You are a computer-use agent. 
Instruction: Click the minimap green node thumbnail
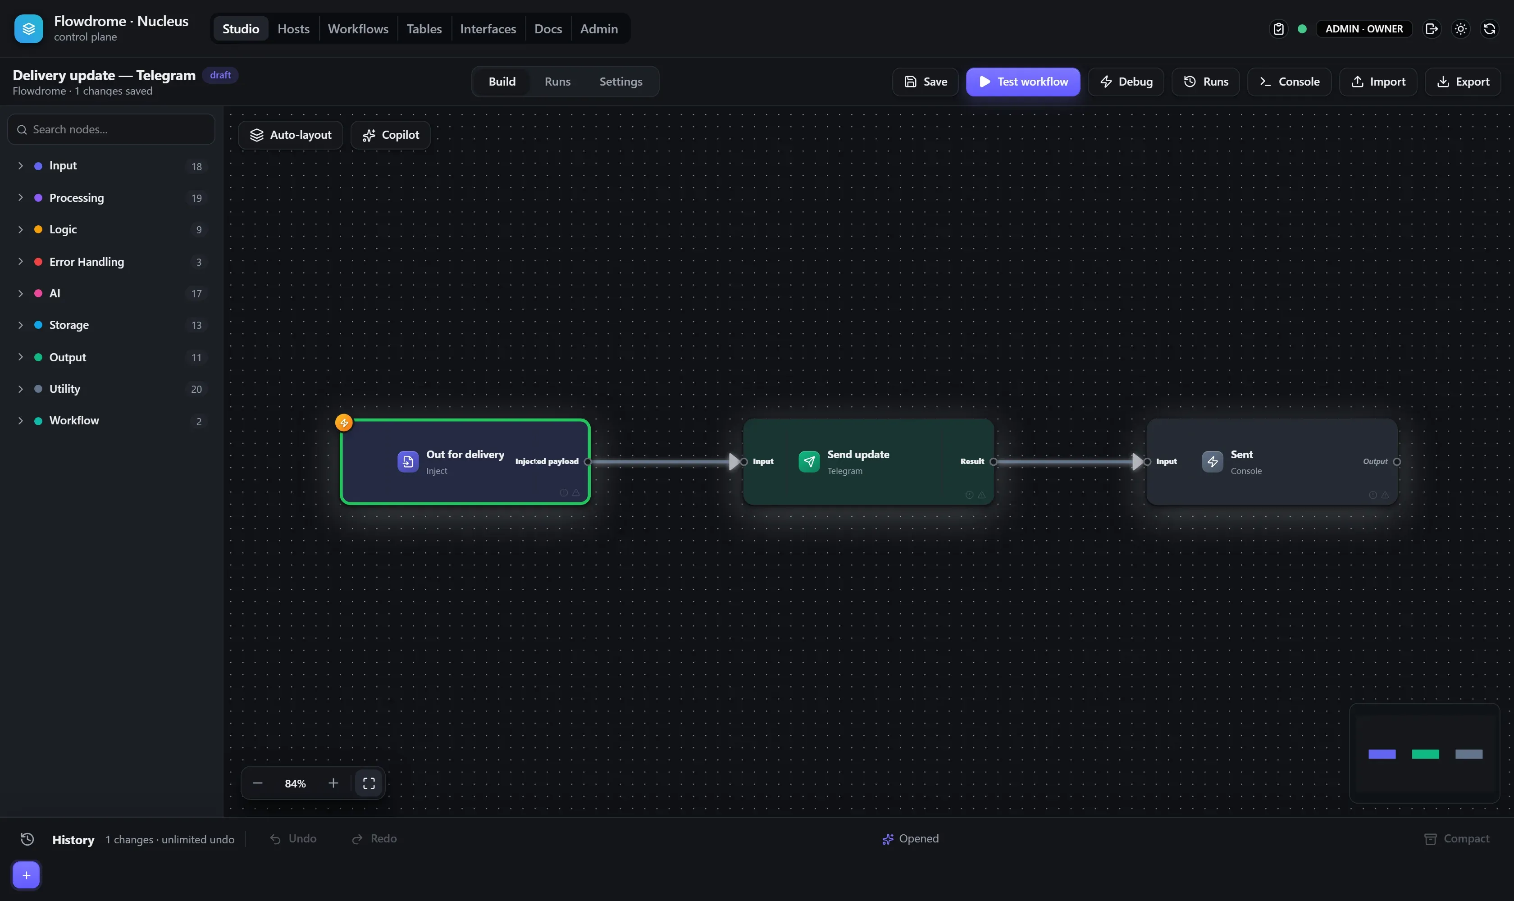1425,754
